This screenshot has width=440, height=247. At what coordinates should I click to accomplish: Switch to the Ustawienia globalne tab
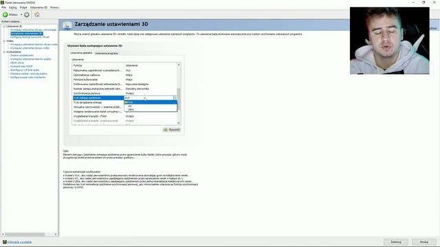point(81,53)
